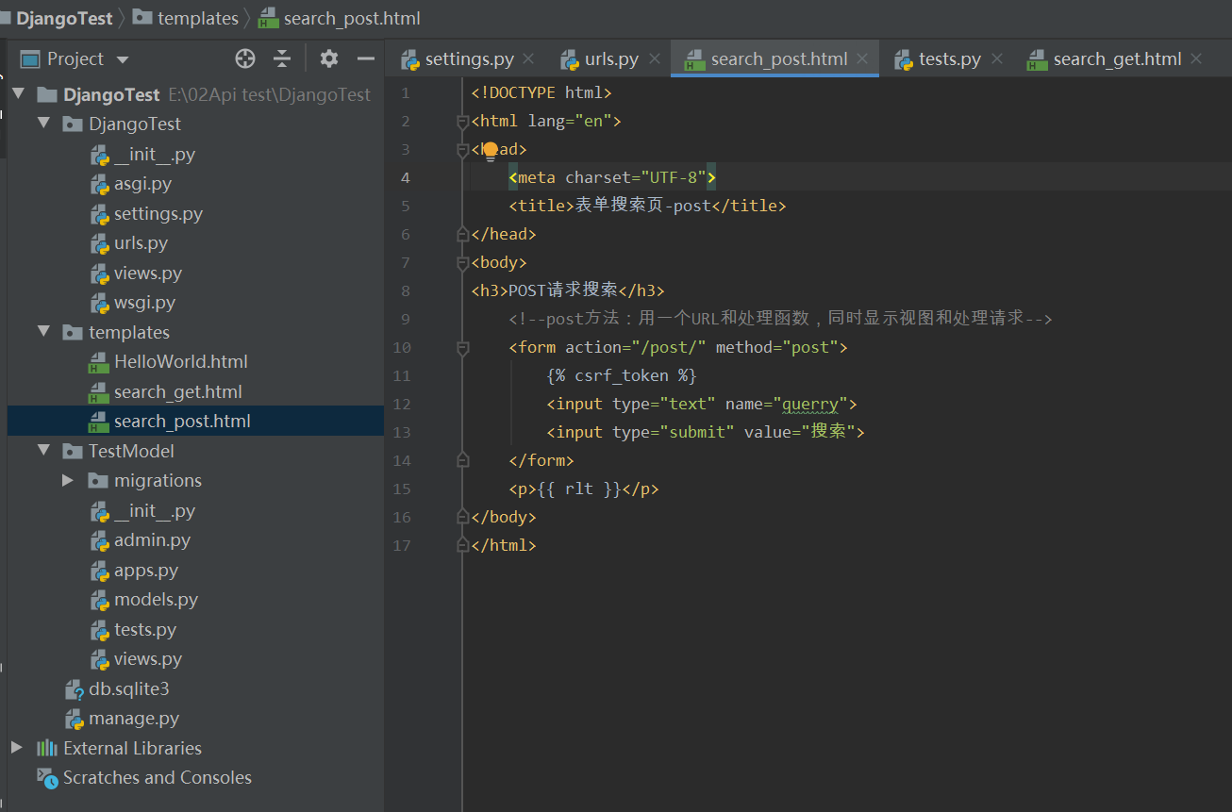Click the {{ rlt }} variable on line 15
Viewport: 1232px width, 812px height.
click(x=579, y=489)
